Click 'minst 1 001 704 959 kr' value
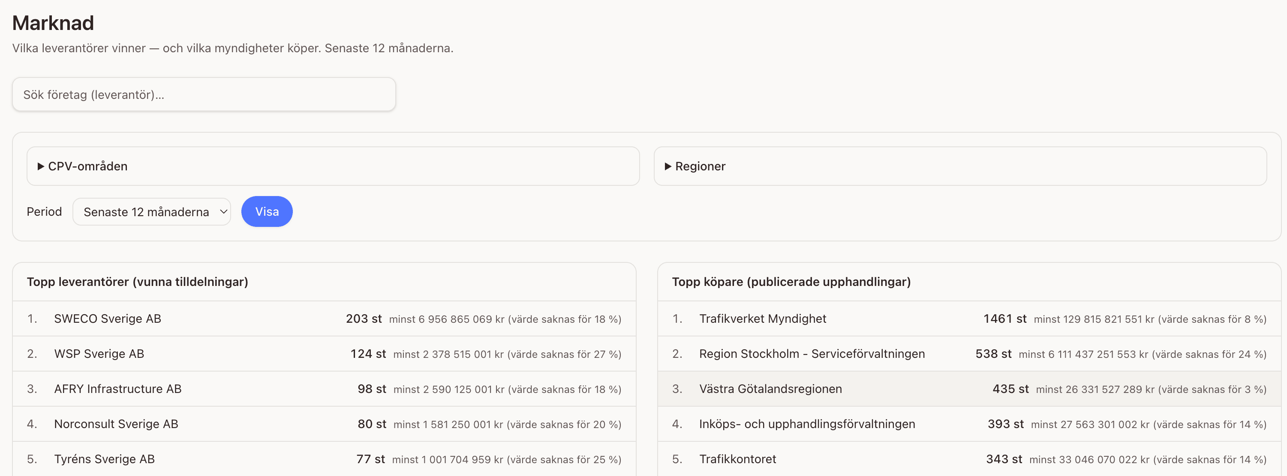This screenshot has height=476, width=1287. (447, 459)
